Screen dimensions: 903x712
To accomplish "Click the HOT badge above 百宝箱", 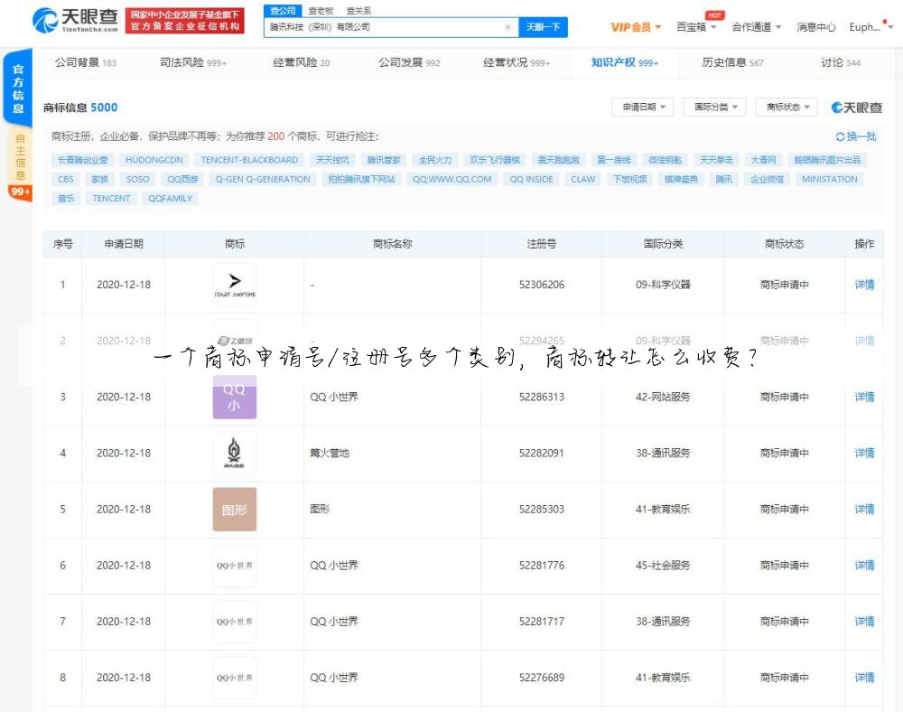I will pyautogui.click(x=716, y=14).
